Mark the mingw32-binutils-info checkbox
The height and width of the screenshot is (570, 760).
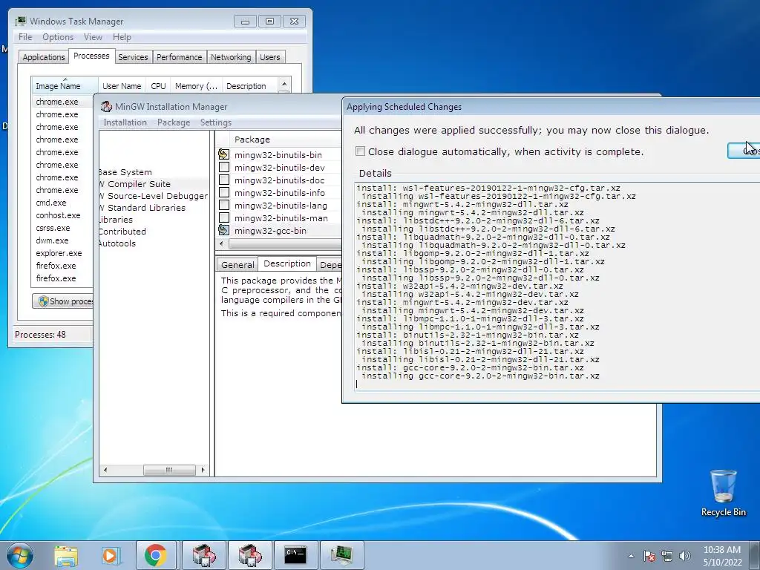pos(224,192)
